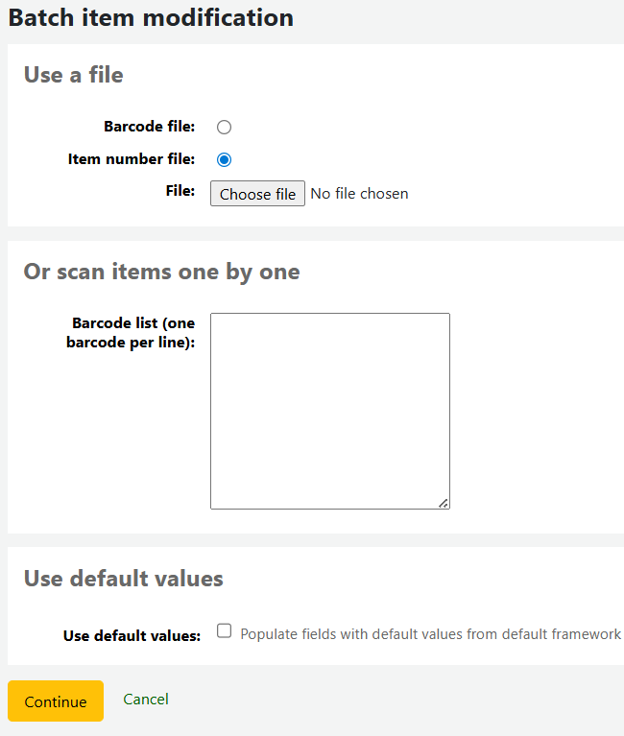Click the Choose file button
Screen dimensions: 624x736
[x=257, y=194]
